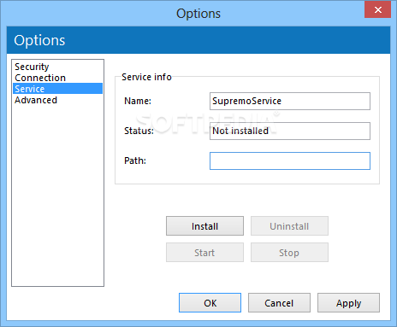Close the Options window
The width and height of the screenshot is (397, 327).
(x=377, y=9)
